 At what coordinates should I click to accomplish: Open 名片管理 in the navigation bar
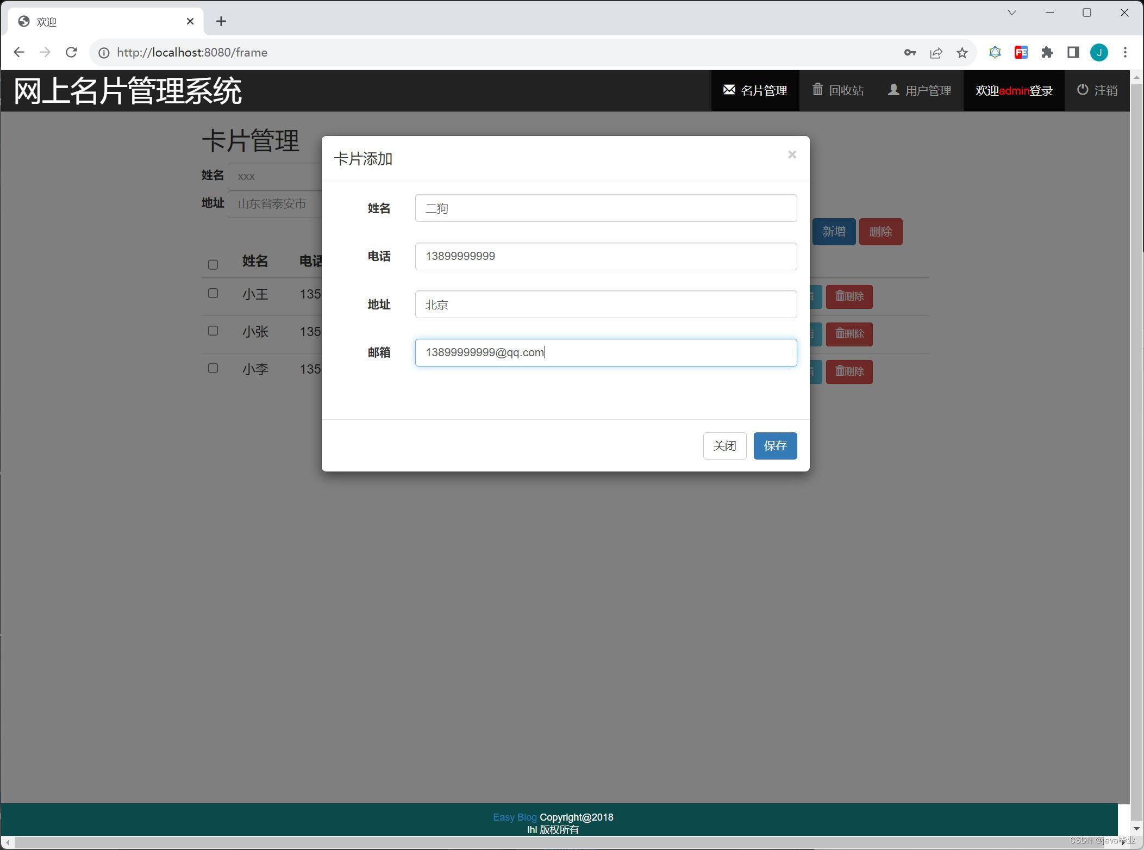(755, 90)
